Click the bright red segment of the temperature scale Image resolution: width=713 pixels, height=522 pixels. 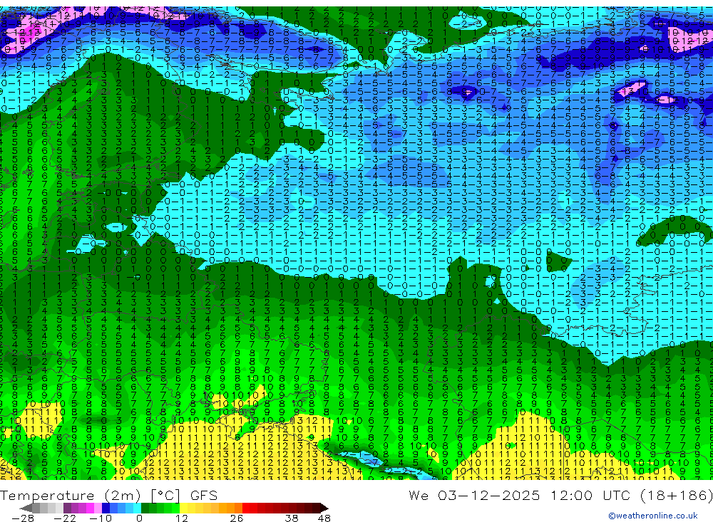(x=246, y=508)
